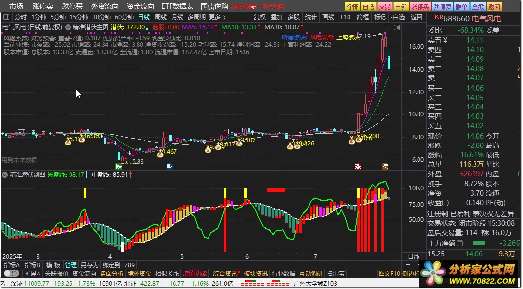Click 多股 multi-stock tool
This screenshot has width=523, height=289.
294,17
